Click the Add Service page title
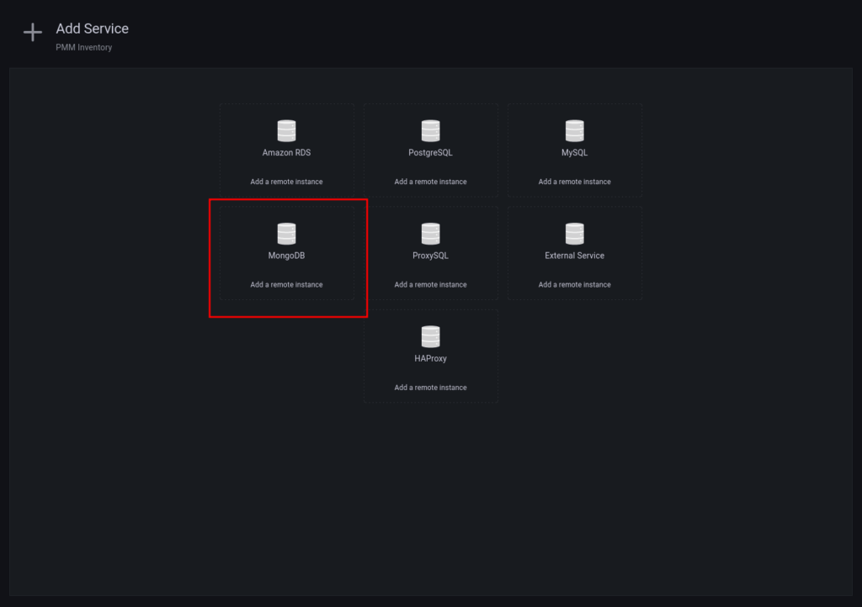 (91, 28)
